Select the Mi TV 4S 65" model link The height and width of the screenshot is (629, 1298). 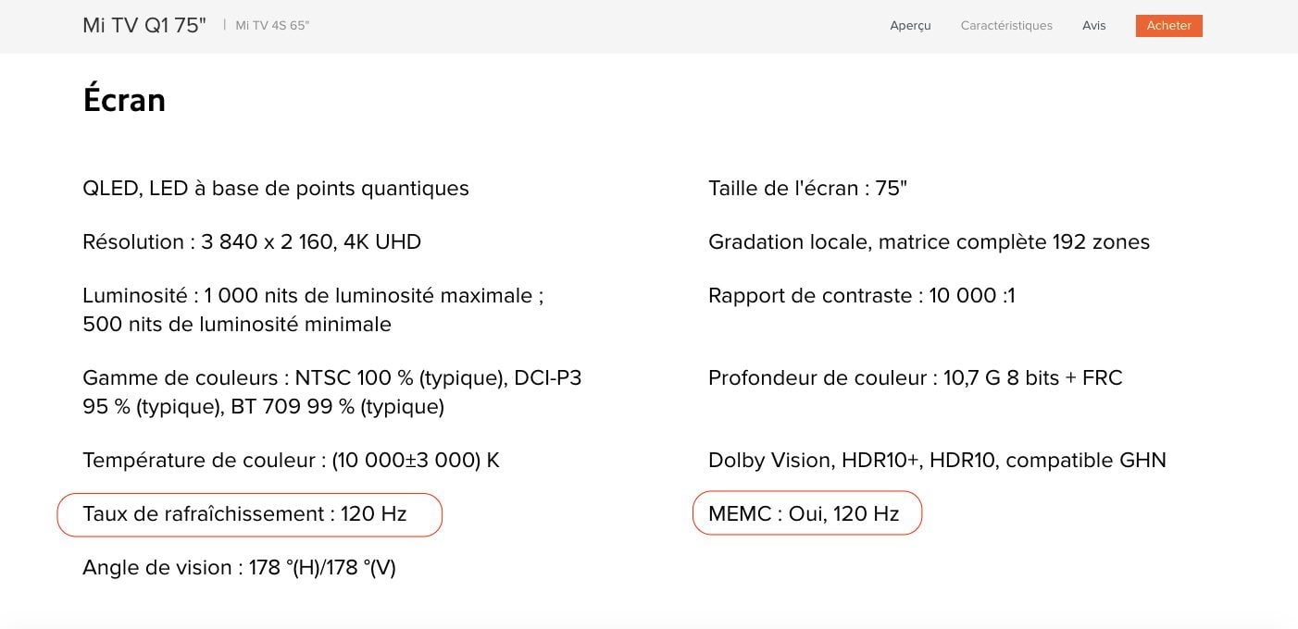tap(272, 26)
